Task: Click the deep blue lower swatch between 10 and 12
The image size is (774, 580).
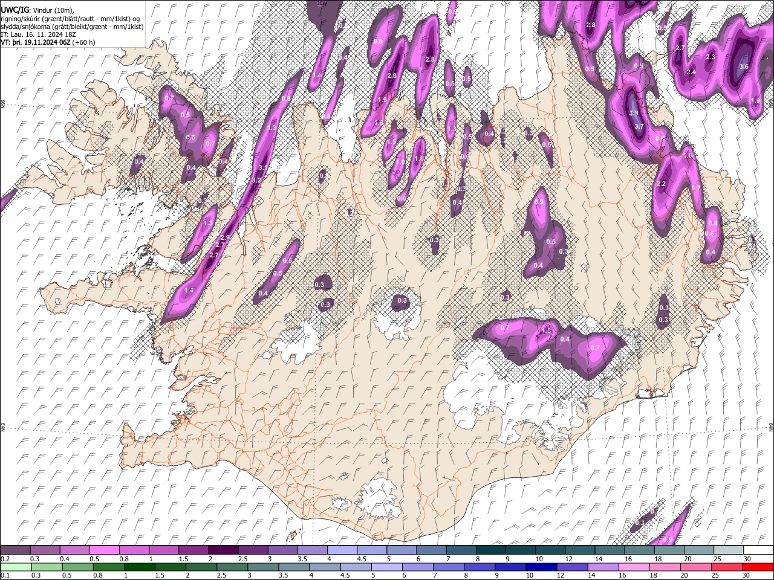Action: pyautogui.click(x=541, y=567)
